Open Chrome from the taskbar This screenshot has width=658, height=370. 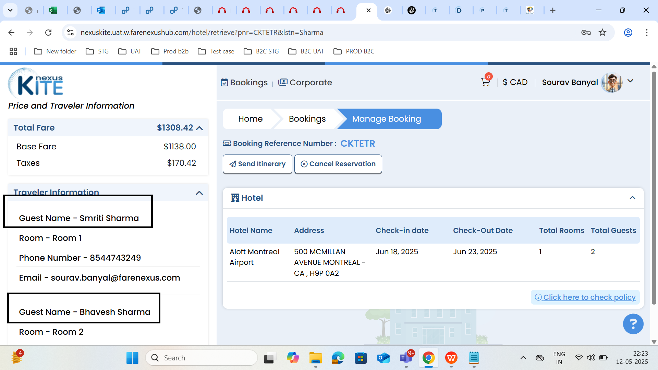click(x=428, y=358)
